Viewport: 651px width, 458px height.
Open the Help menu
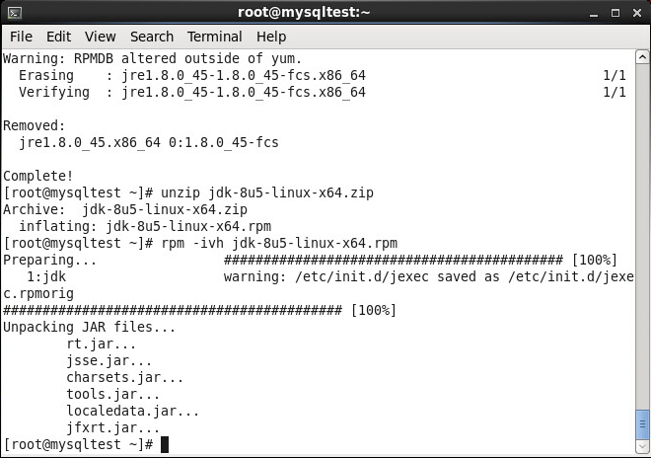pyautogui.click(x=271, y=37)
